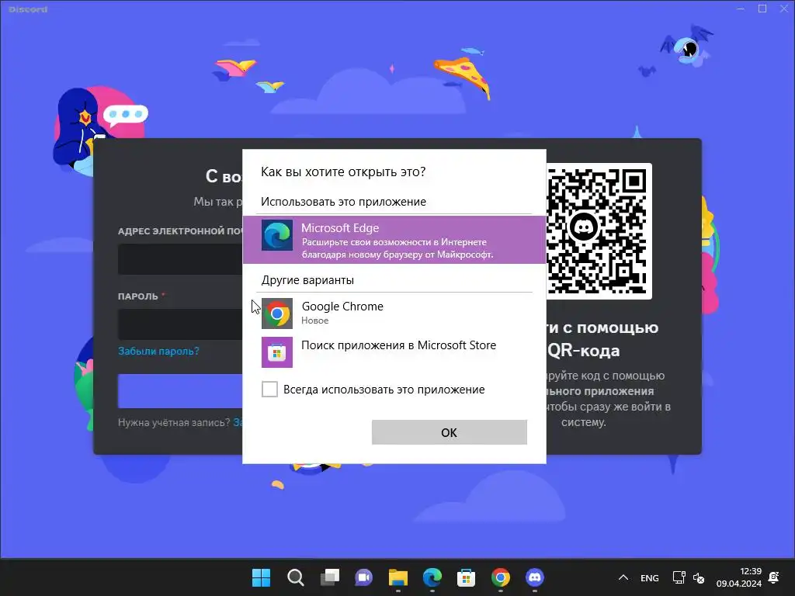Click the Discord QR code image
The image size is (795, 596).
599,231
